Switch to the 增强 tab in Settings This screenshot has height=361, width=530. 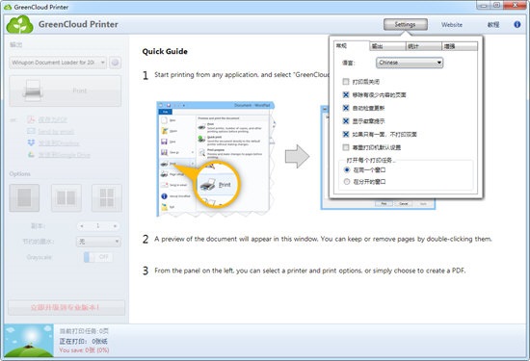[460, 46]
